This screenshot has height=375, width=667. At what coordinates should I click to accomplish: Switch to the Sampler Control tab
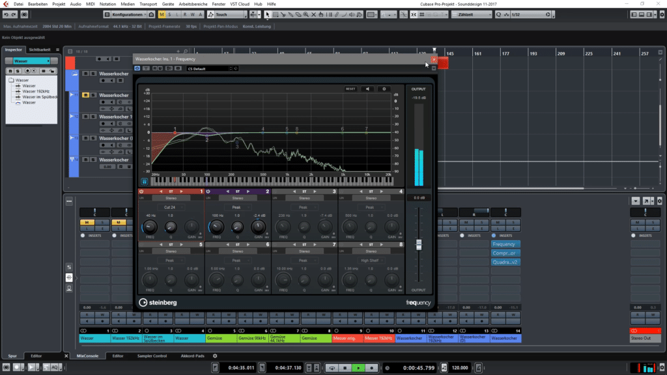tap(152, 356)
